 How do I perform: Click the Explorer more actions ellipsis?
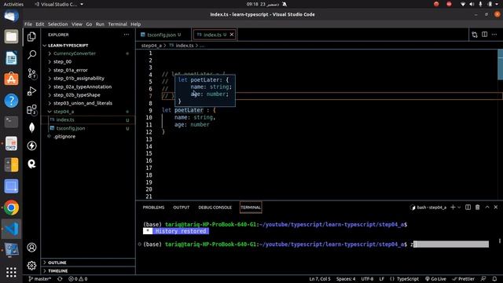click(127, 35)
